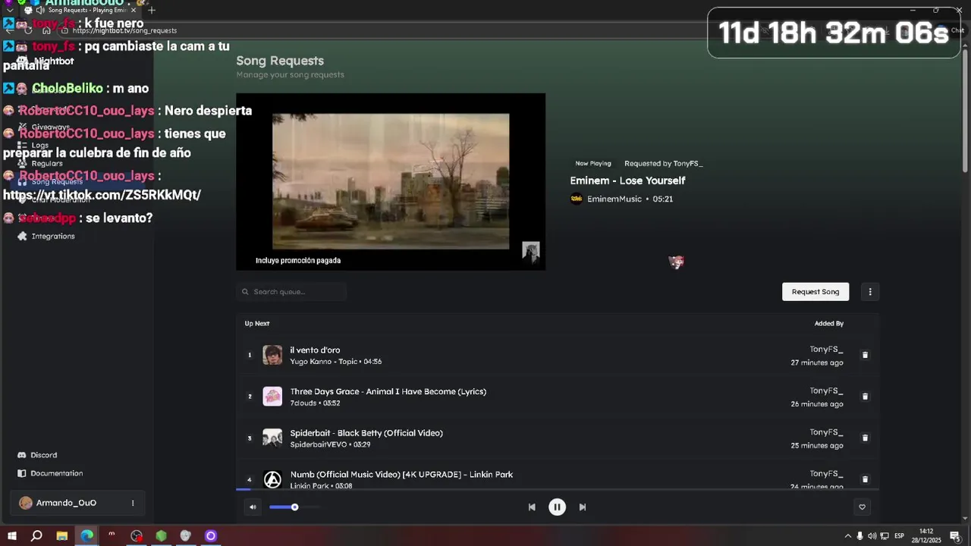Delete il vento d'oro from queue

coord(865,355)
